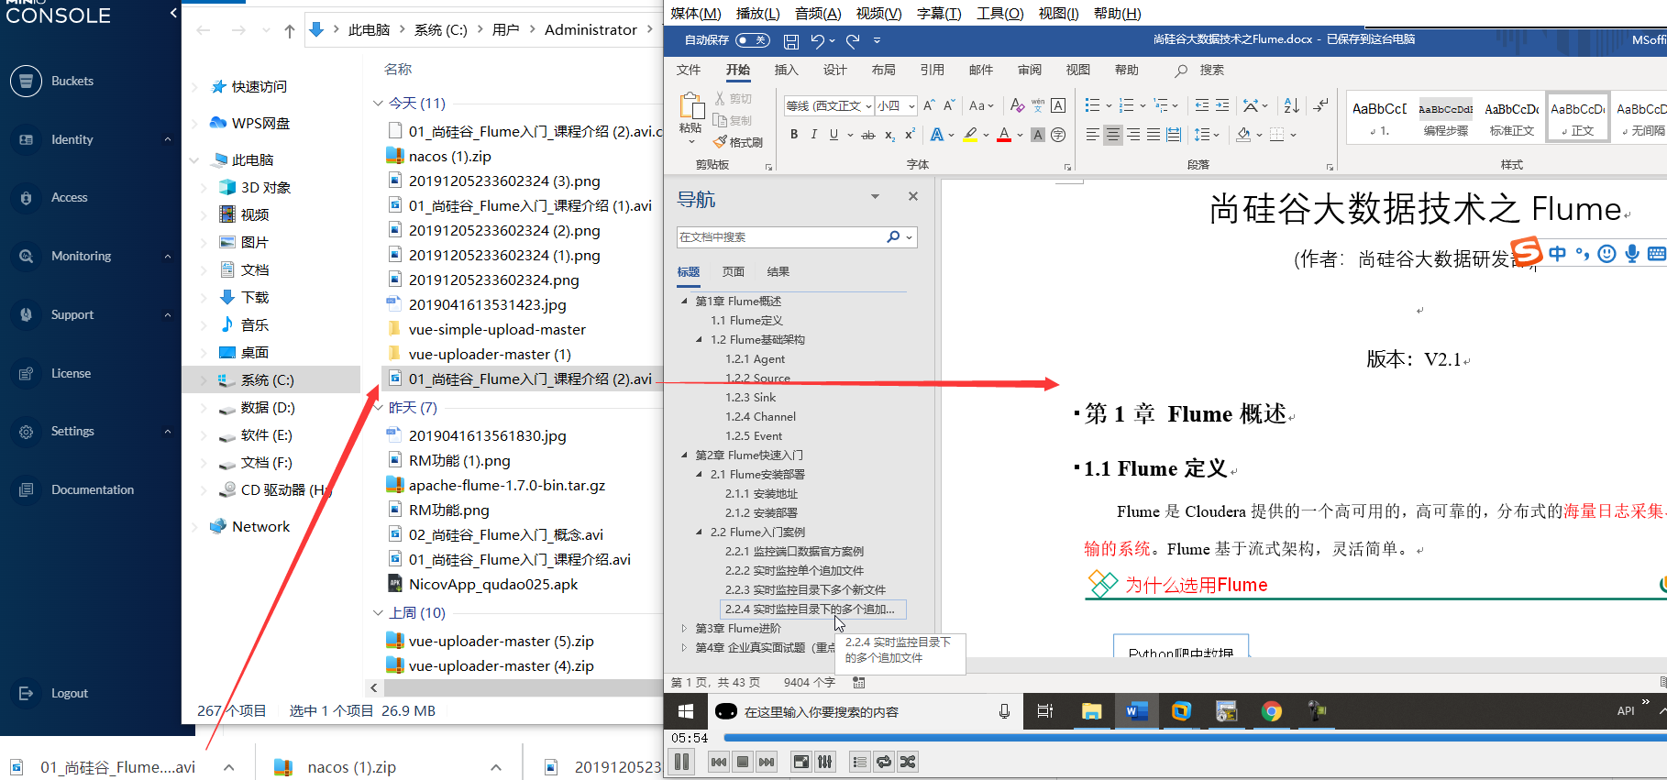Apply strikethrough formatting in Word
Screen dimensions: 1667x780
point(868,135)
